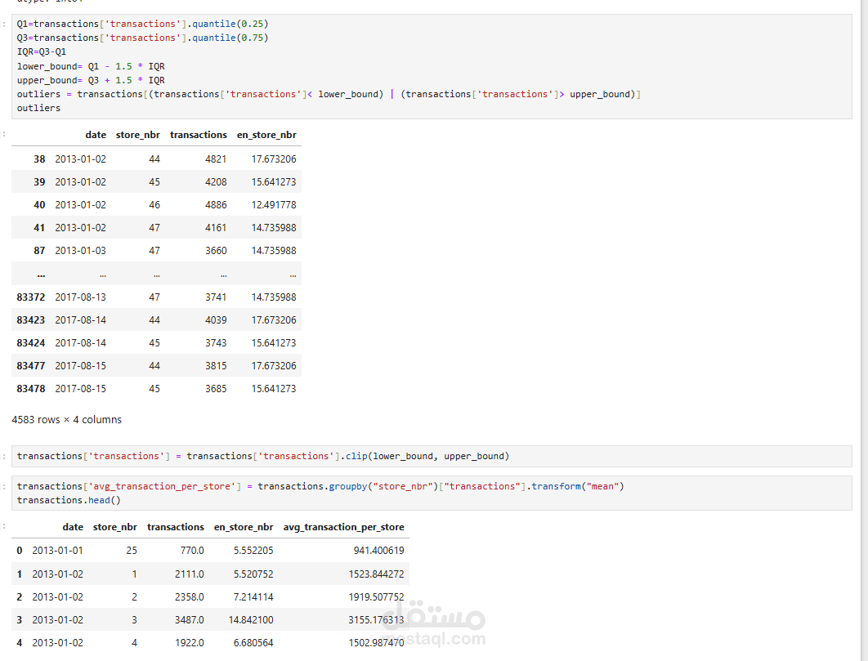Click en_store_nbr value 5.552205

click(253, 551)
